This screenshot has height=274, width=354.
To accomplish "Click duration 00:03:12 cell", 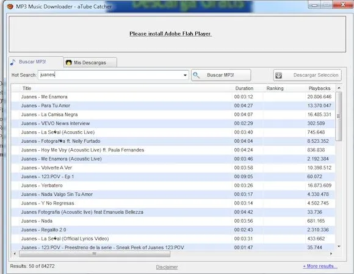I will [x=244, y=97].
